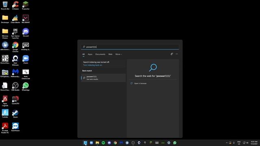Image resolution: width=260 pixels, height=146 pixels.
Task: Launch QuickCPU from the desktop
Action: [x=15, y=100]
